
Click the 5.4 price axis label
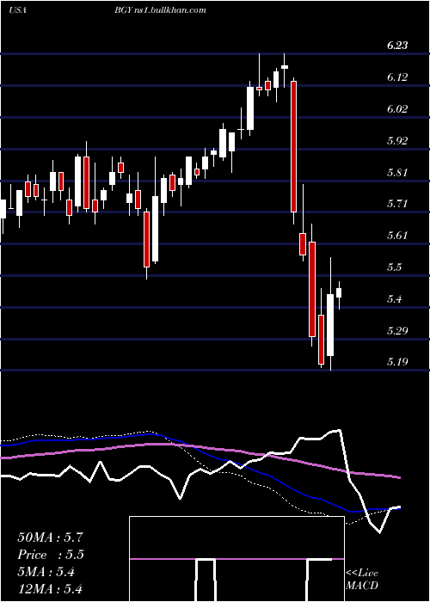395,299
